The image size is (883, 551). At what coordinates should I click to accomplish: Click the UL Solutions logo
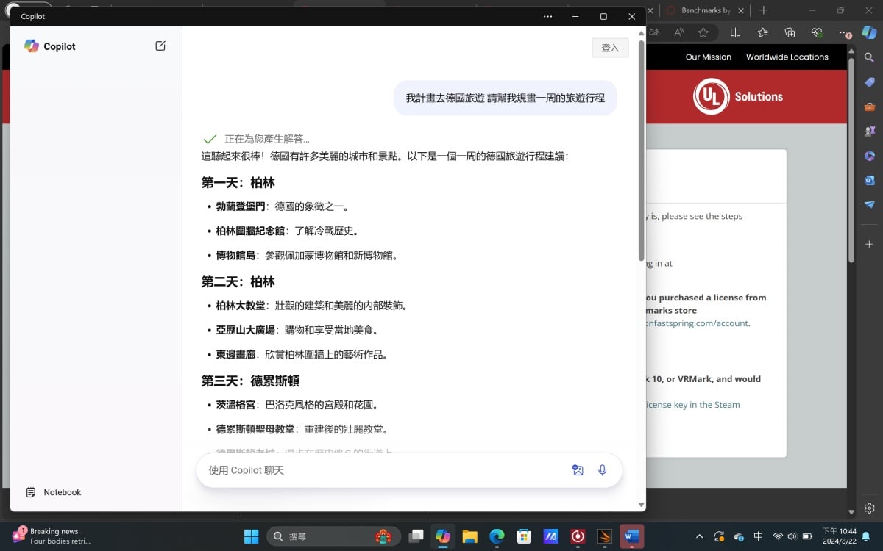(738, 96)
